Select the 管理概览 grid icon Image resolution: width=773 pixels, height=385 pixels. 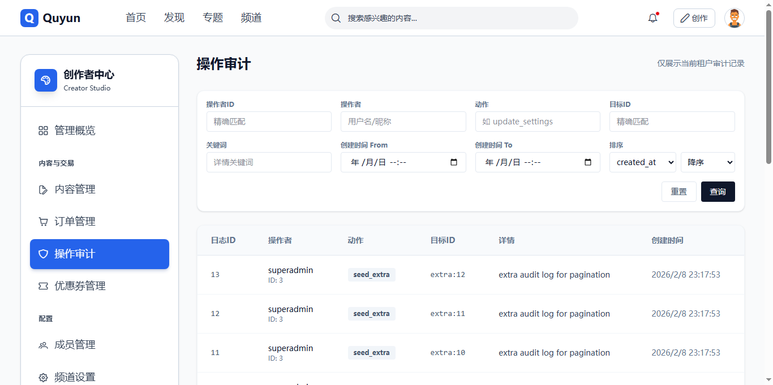tap(43, 130)
